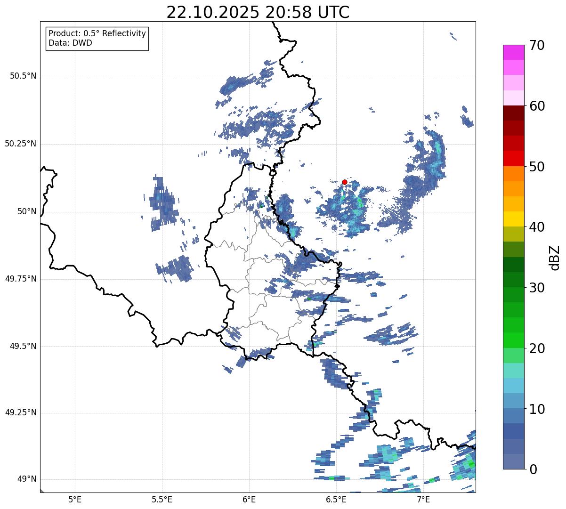
Task: Click latitude label 49.5°N
Action: point(23,346)
